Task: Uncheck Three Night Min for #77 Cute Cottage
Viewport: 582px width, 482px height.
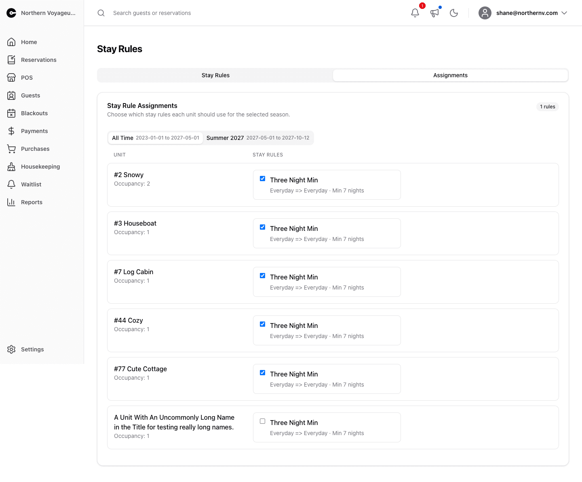Action: pyautogui.click(x=263, y=373)
